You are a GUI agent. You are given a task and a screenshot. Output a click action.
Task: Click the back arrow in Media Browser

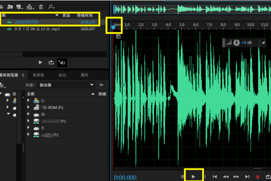101,85
